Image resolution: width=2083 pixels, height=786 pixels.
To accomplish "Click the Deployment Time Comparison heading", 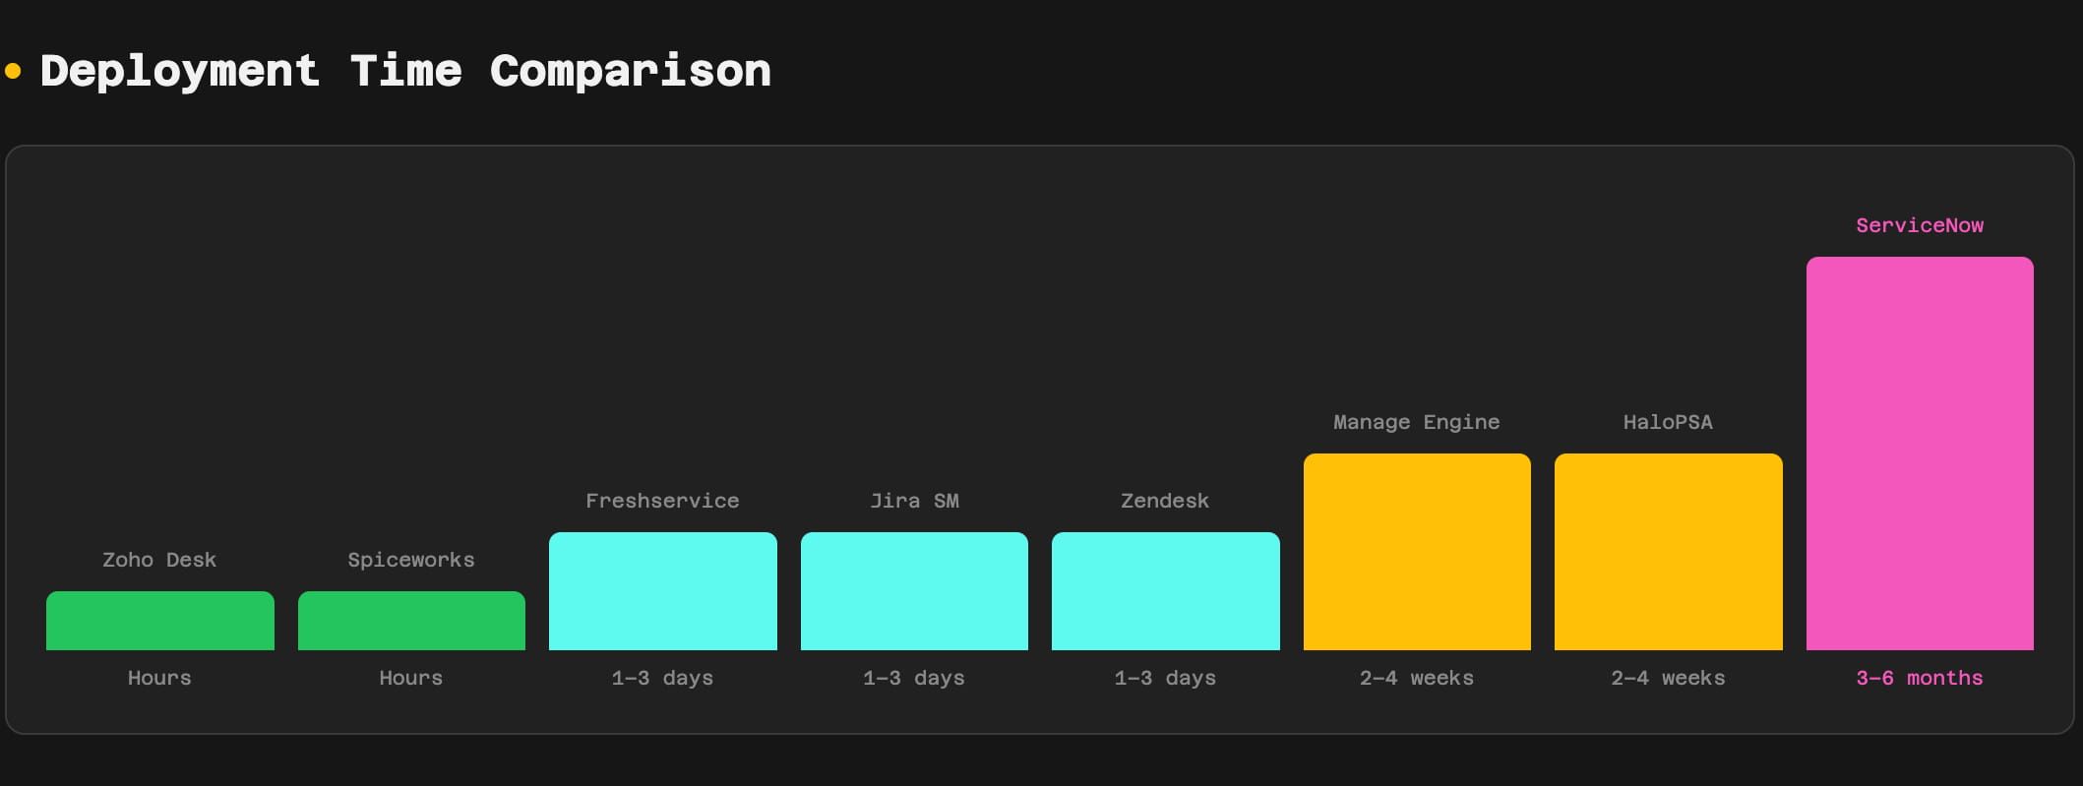I will 405,72.
